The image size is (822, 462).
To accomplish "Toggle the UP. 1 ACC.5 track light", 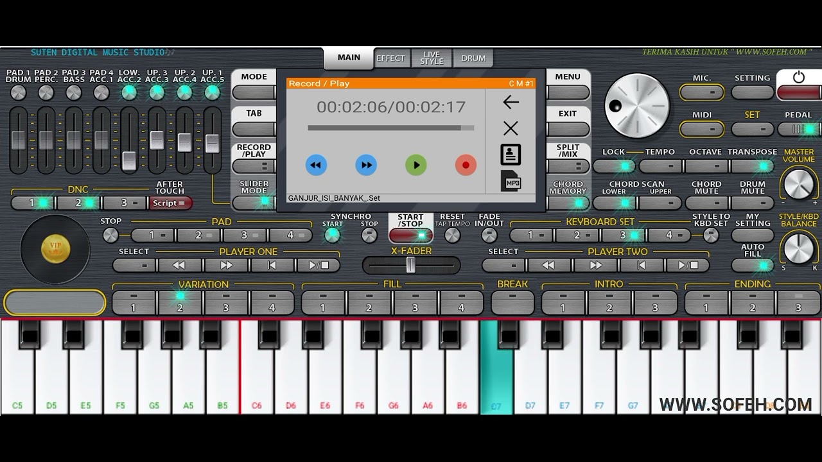I will click(212, 92).
